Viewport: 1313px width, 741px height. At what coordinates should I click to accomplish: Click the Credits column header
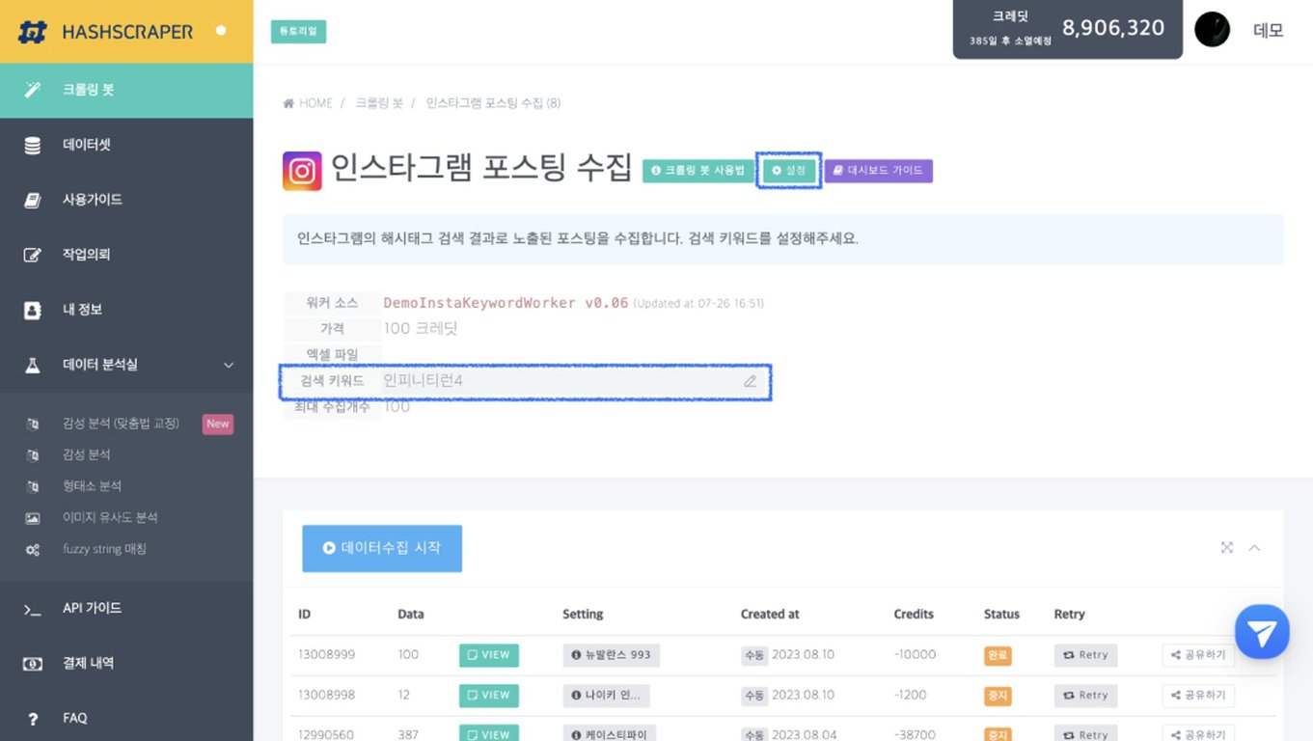click(x=914, y=614)
